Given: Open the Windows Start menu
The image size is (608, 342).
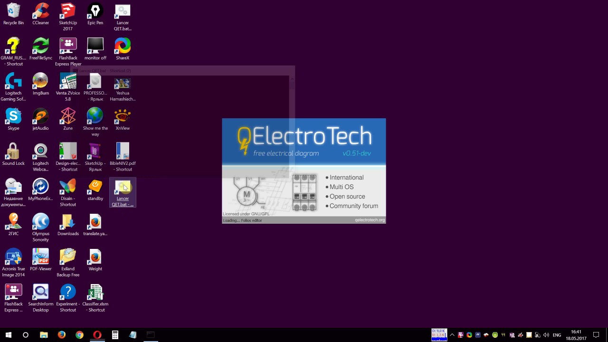Looking at the screenshot, I should click(x=9, y=335).
